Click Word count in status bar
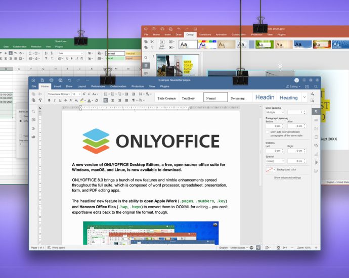Viewport: 349px width, 278px height. click(x=56, y=248)
